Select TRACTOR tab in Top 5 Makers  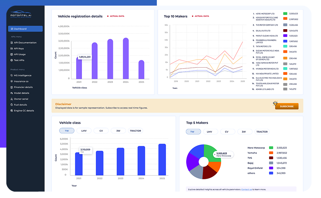pyautogui.click(x=262, y=132)
